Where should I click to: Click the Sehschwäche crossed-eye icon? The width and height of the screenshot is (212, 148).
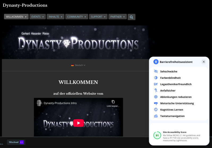(156, 71)
